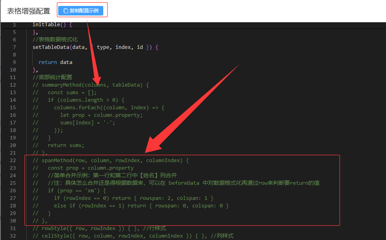
Task: Place cursor on 'const sums = [];' line
Action: point(72,93)
